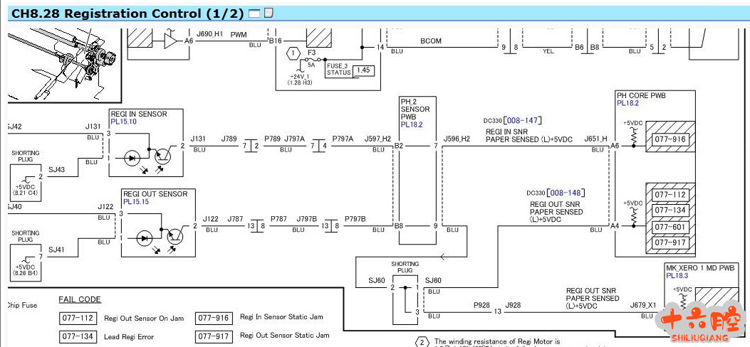Click 077-916 box inside PH Core PWB
The image size is (750, 347).
(670, 139)
